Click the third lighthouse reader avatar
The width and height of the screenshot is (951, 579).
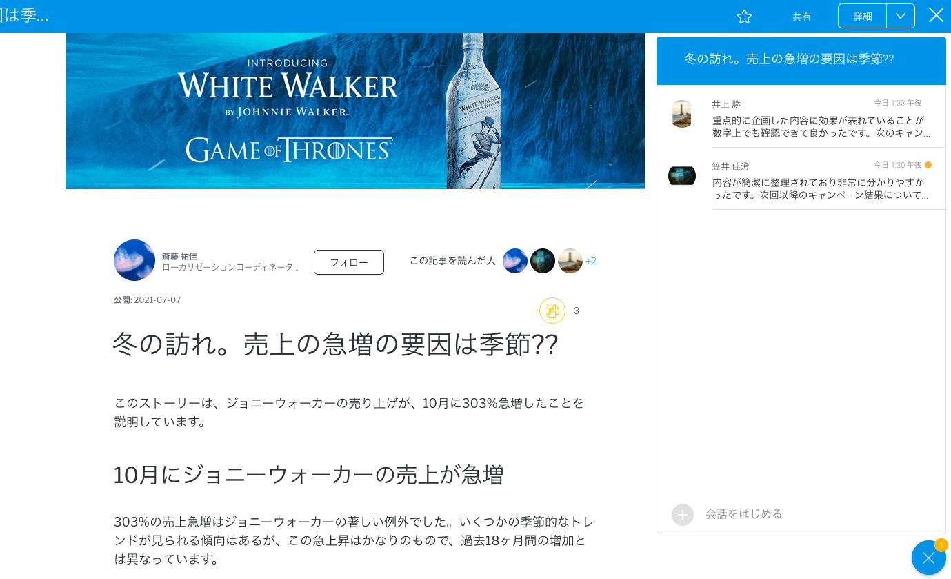coord(570,261)
